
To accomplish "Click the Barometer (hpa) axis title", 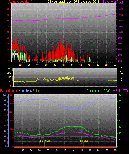I will pyautogui.click(x=113, y=2).
